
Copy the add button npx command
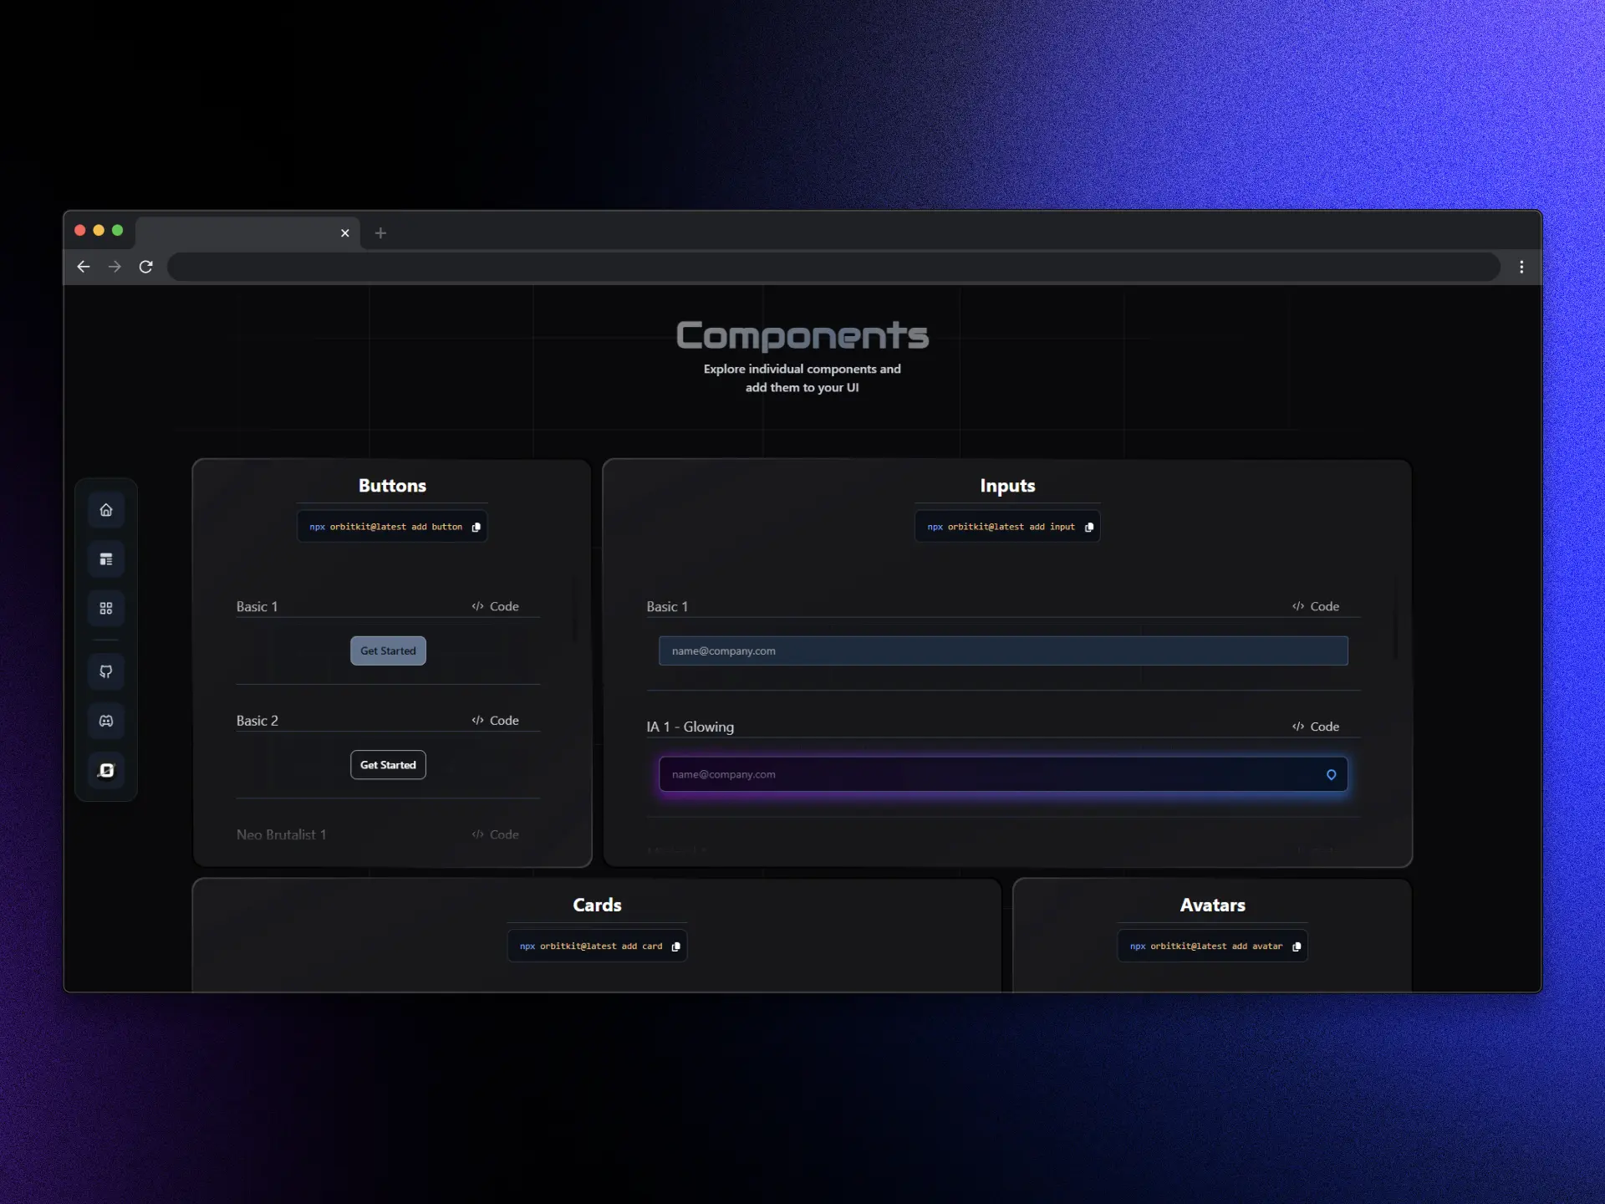[x=476, y=527]
